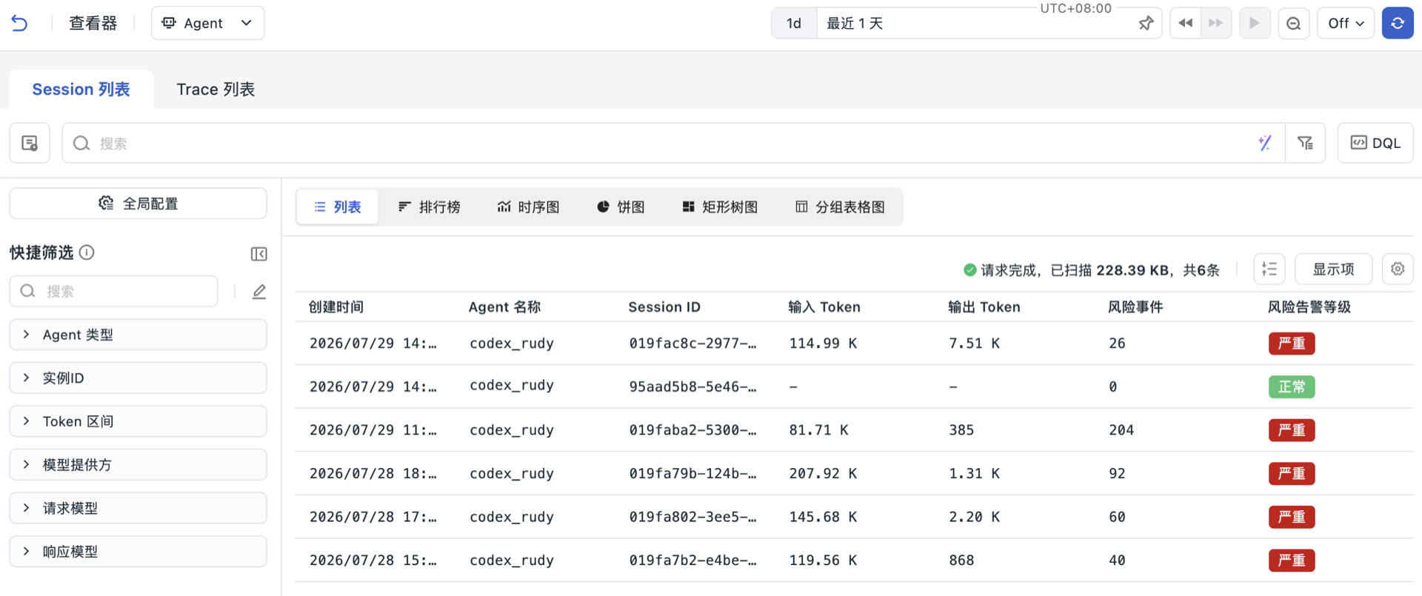
Task: Open the DQL query button
Action: coord(1375,143)
